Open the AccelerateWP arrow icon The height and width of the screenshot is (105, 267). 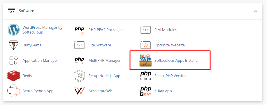click(x=80, y=91)
